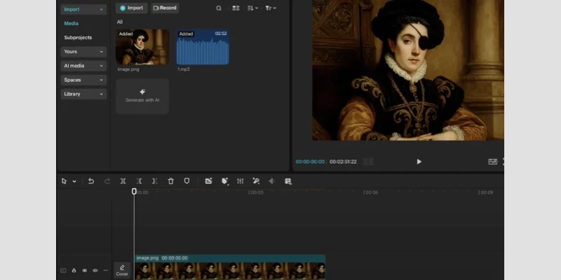The image size is (561, 280).
Task: Open the Media tab
Action: click(x=72, y=24)
